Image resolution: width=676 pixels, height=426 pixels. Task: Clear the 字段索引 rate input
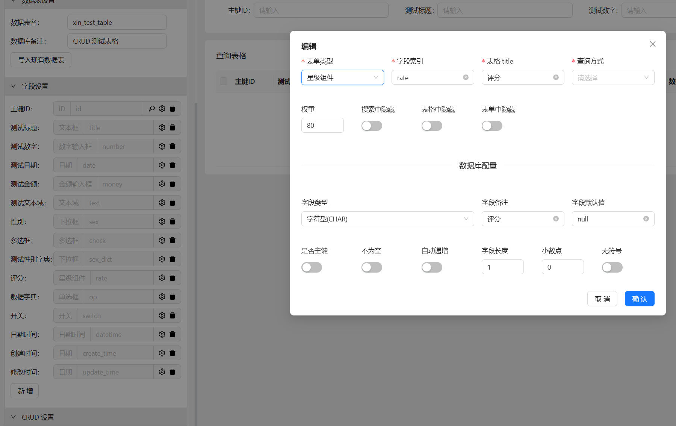pos(466,77)
